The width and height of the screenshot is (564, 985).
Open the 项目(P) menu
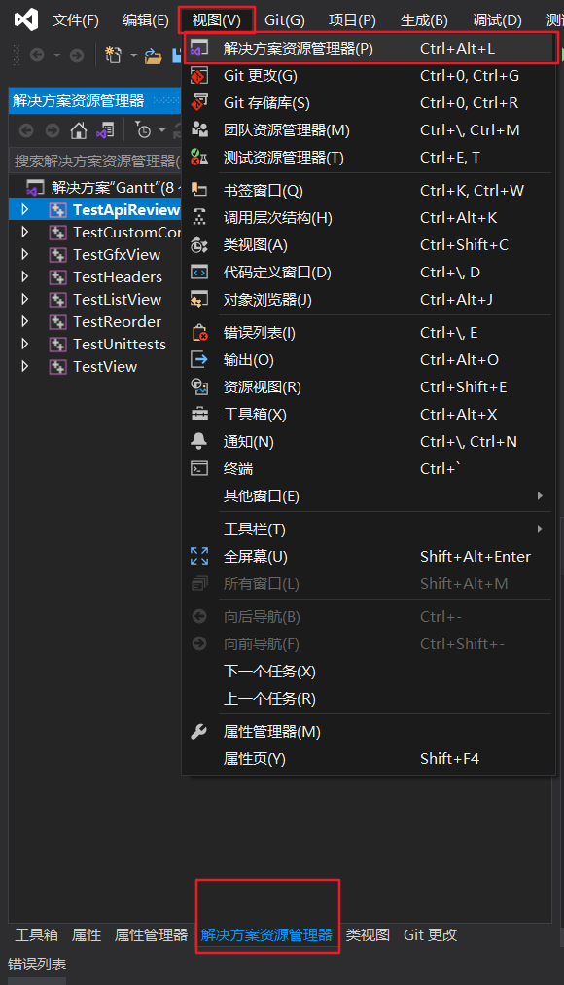[352, 20]
